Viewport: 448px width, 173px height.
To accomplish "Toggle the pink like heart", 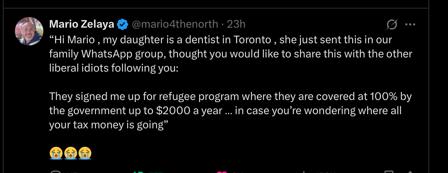I will click(222, 172).
